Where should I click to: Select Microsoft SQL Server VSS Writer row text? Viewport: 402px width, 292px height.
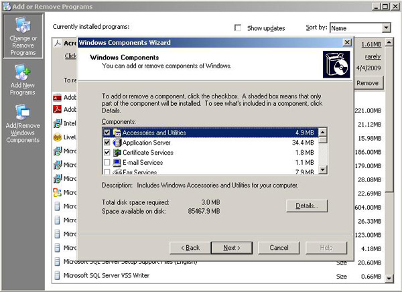coord(107,275)
